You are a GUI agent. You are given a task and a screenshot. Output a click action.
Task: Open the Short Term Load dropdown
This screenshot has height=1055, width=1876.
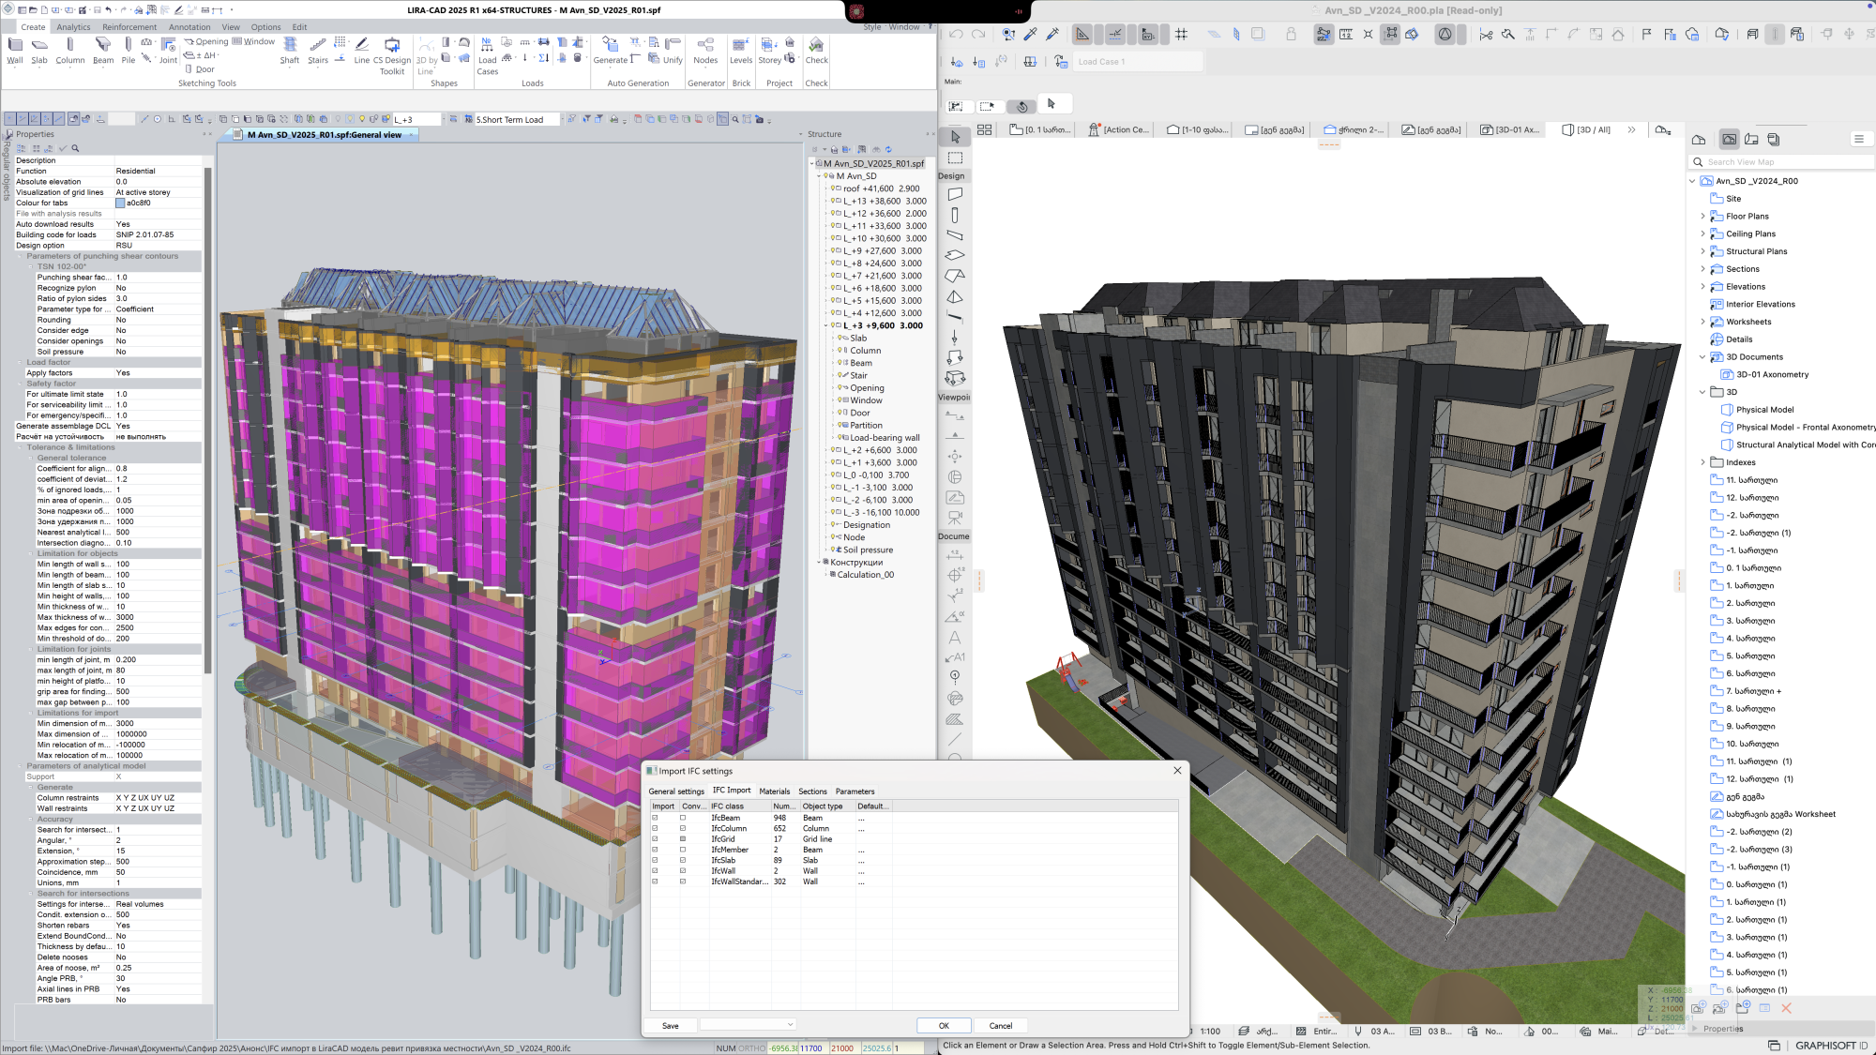pos(561,120)
